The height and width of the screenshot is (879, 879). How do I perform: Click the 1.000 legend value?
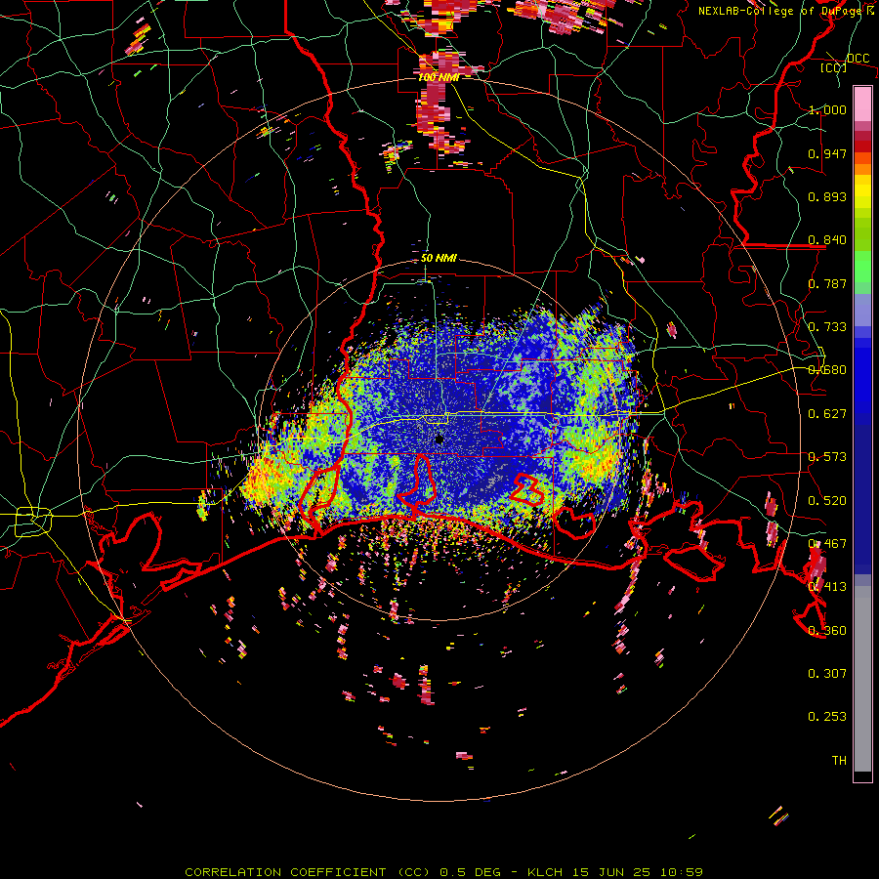[827, 109]
